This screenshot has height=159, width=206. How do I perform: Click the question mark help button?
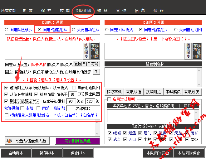click(x=96, y=72)
